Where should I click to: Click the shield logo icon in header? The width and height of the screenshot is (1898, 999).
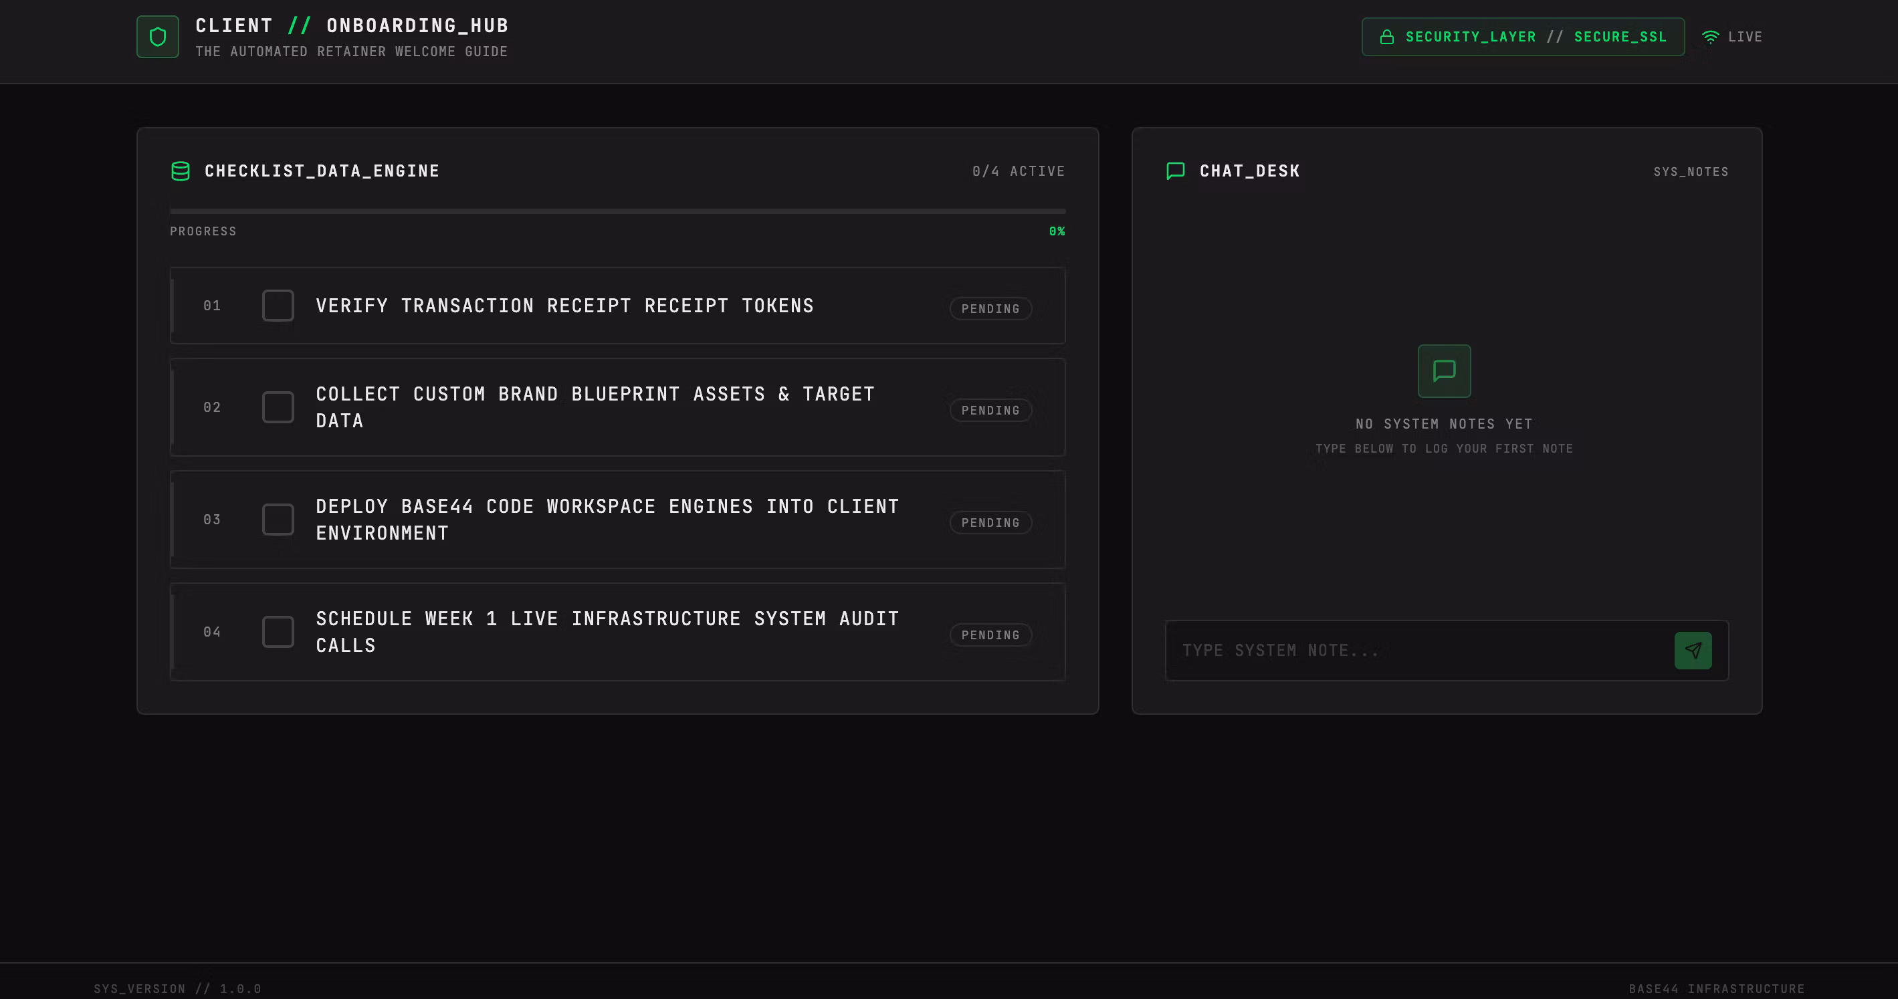point(158,37)
